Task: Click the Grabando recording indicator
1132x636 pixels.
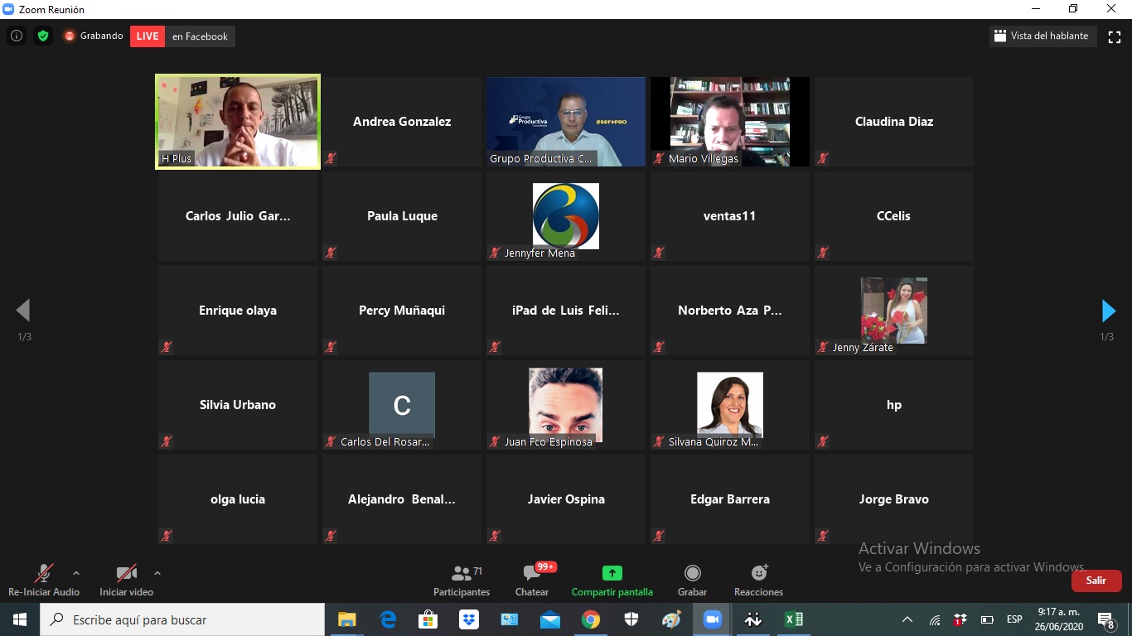Action: coord(94,36)
